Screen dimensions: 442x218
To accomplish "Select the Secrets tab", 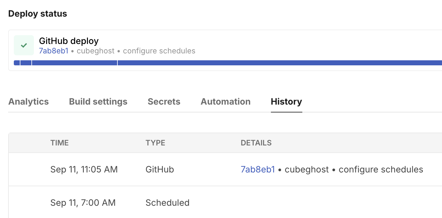I will pos(164,101).
